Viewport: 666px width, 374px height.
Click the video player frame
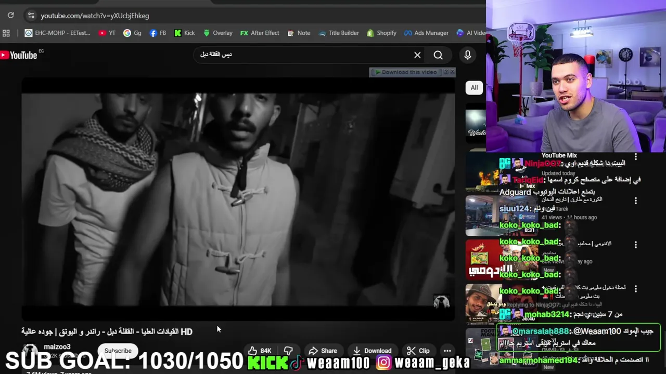[238, 199]
